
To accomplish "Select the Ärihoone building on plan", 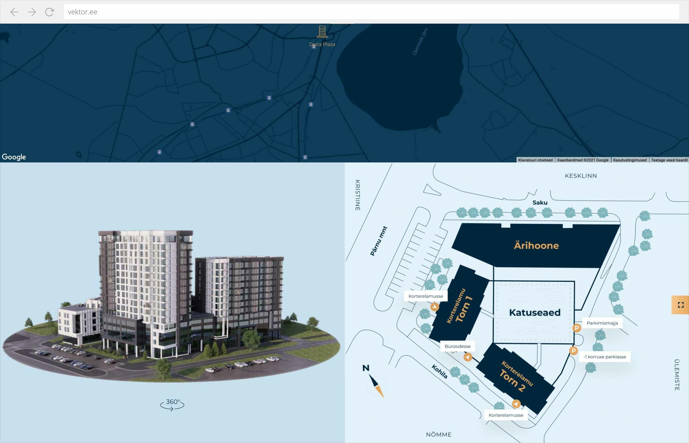I will pos(536,245).
